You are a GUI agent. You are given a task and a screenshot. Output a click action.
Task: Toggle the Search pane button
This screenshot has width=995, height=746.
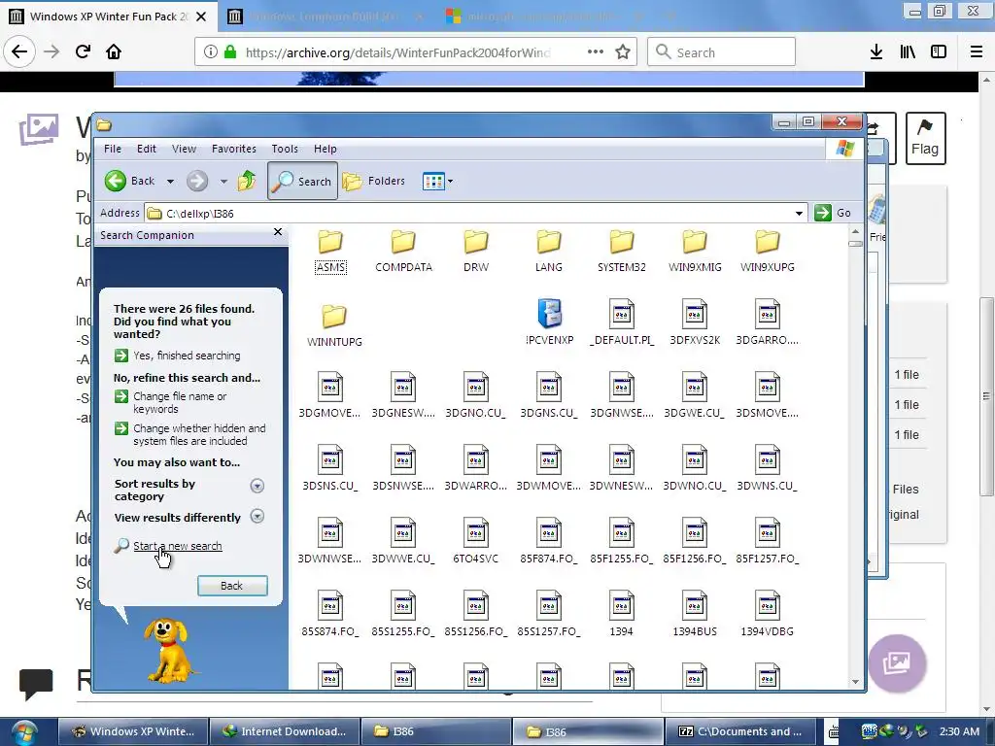point(302,181)
